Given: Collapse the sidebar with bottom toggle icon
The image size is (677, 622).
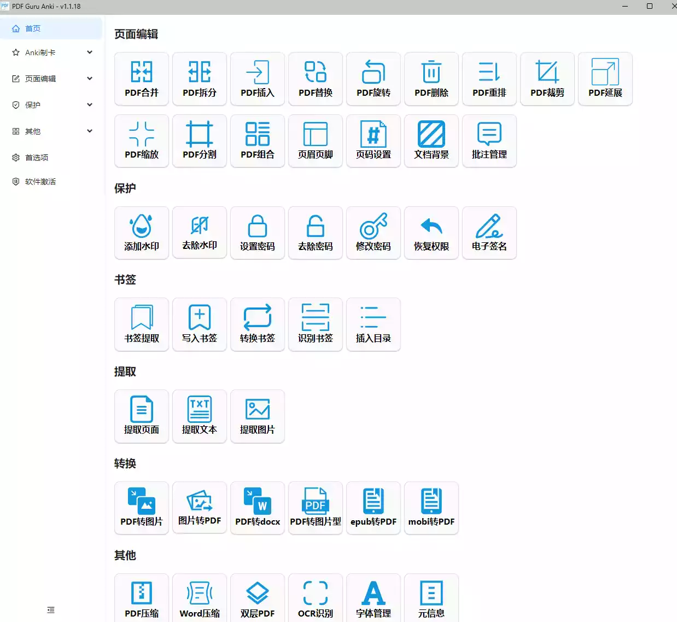Looking at the screenshot, I should 51,610.
